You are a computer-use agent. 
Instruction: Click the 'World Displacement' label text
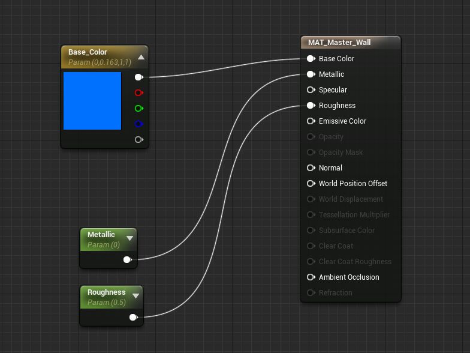[x=351, y=199]
